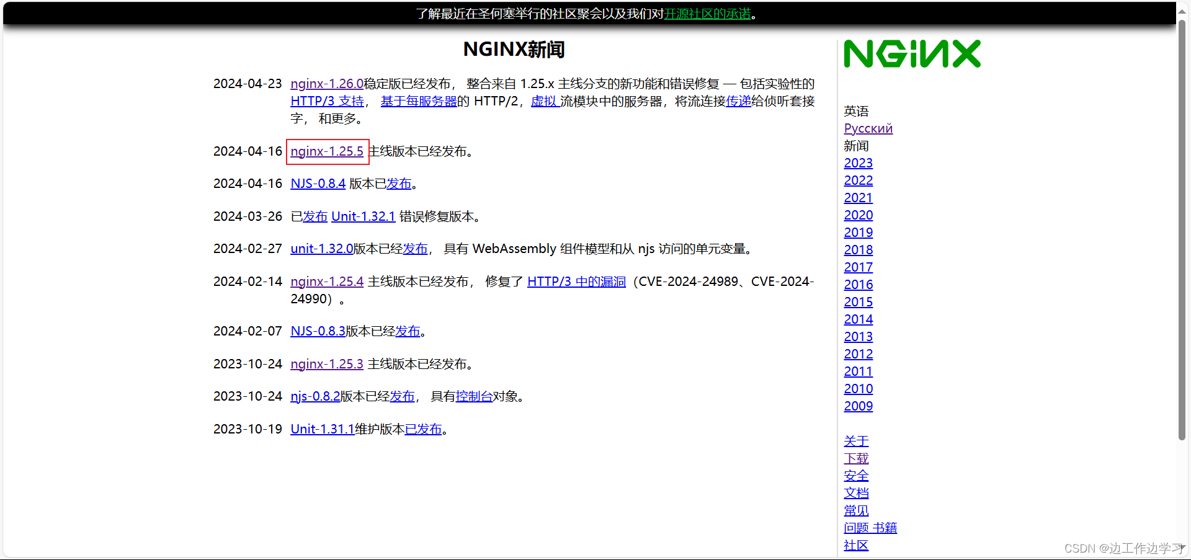Open the Unit-1.31.1 link

click(x=322, y=429)
